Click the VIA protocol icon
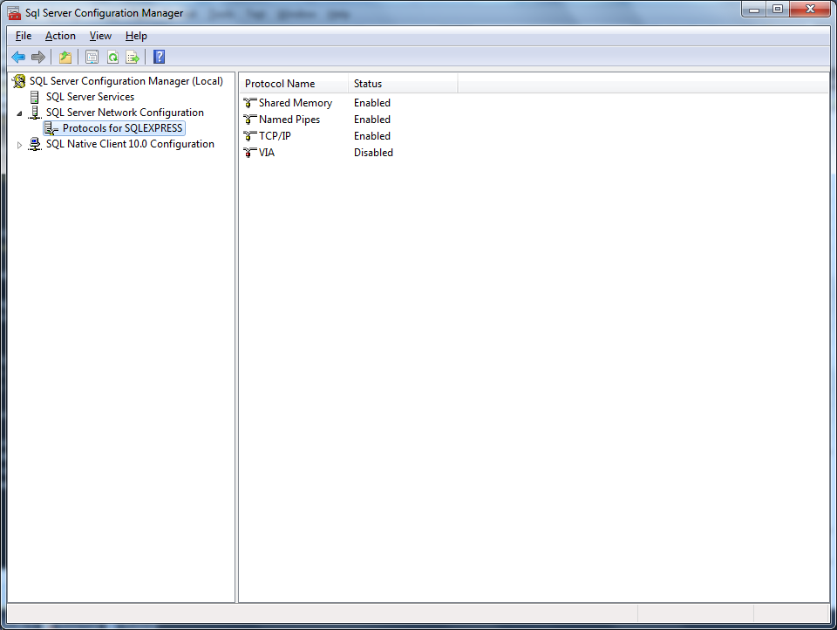This screenshot has width=837, height=630. tap(250, 153)
